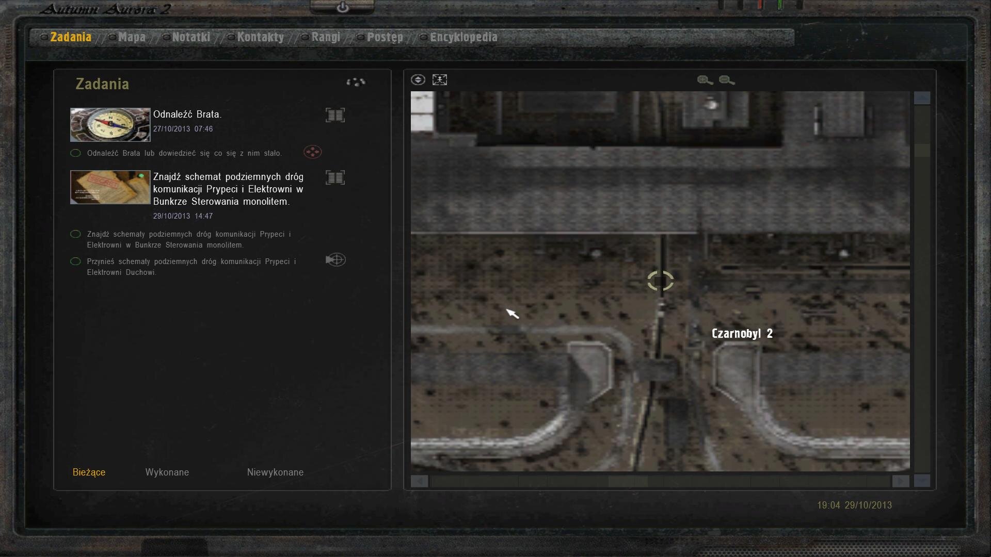The width and height of the screenshot is (991, 557).
Task: Open description icon for Znajdź schemat task
Action: click(x=335, y=177)
